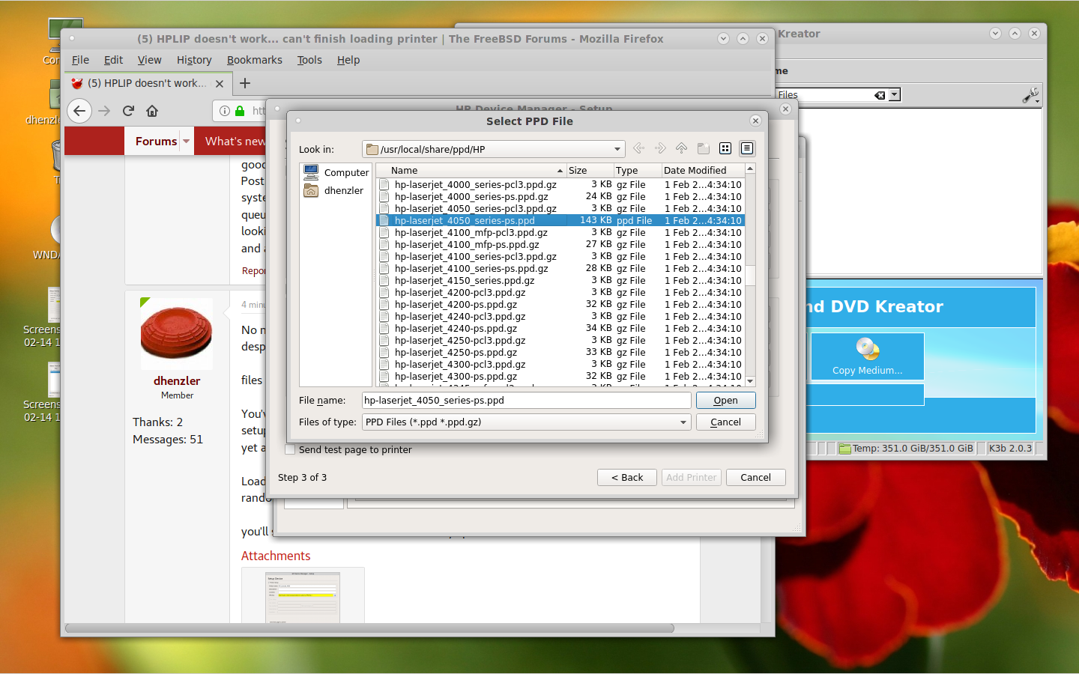This screenshot has width=1079, height=674.
Task: Reload the forum page
Action: click(x=128, y=111)
